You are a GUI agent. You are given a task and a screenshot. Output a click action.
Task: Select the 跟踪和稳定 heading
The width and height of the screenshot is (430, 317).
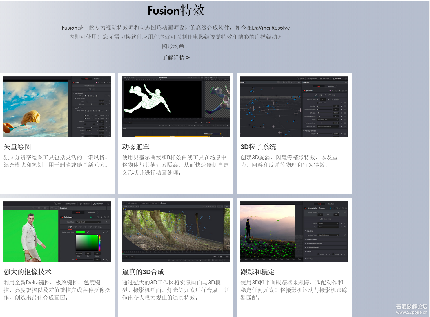257,272
